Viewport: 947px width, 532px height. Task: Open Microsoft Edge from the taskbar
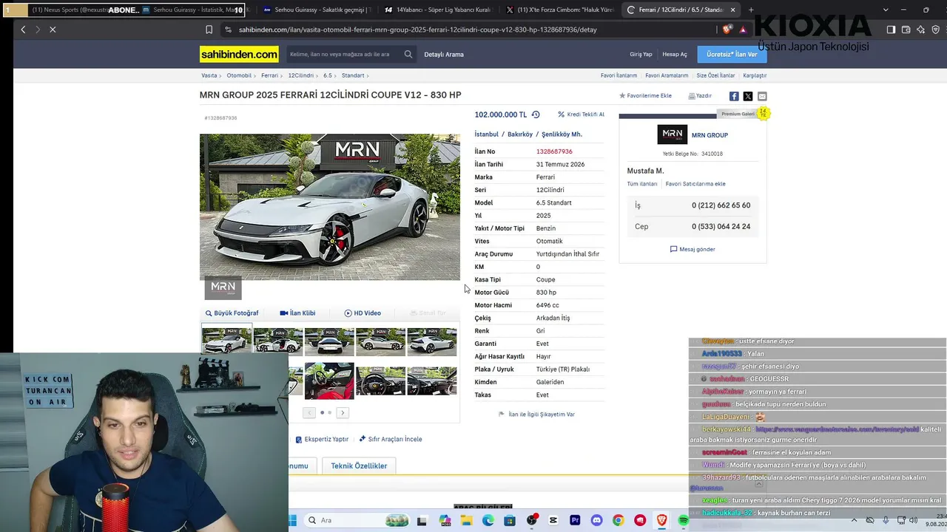point(488,521)
